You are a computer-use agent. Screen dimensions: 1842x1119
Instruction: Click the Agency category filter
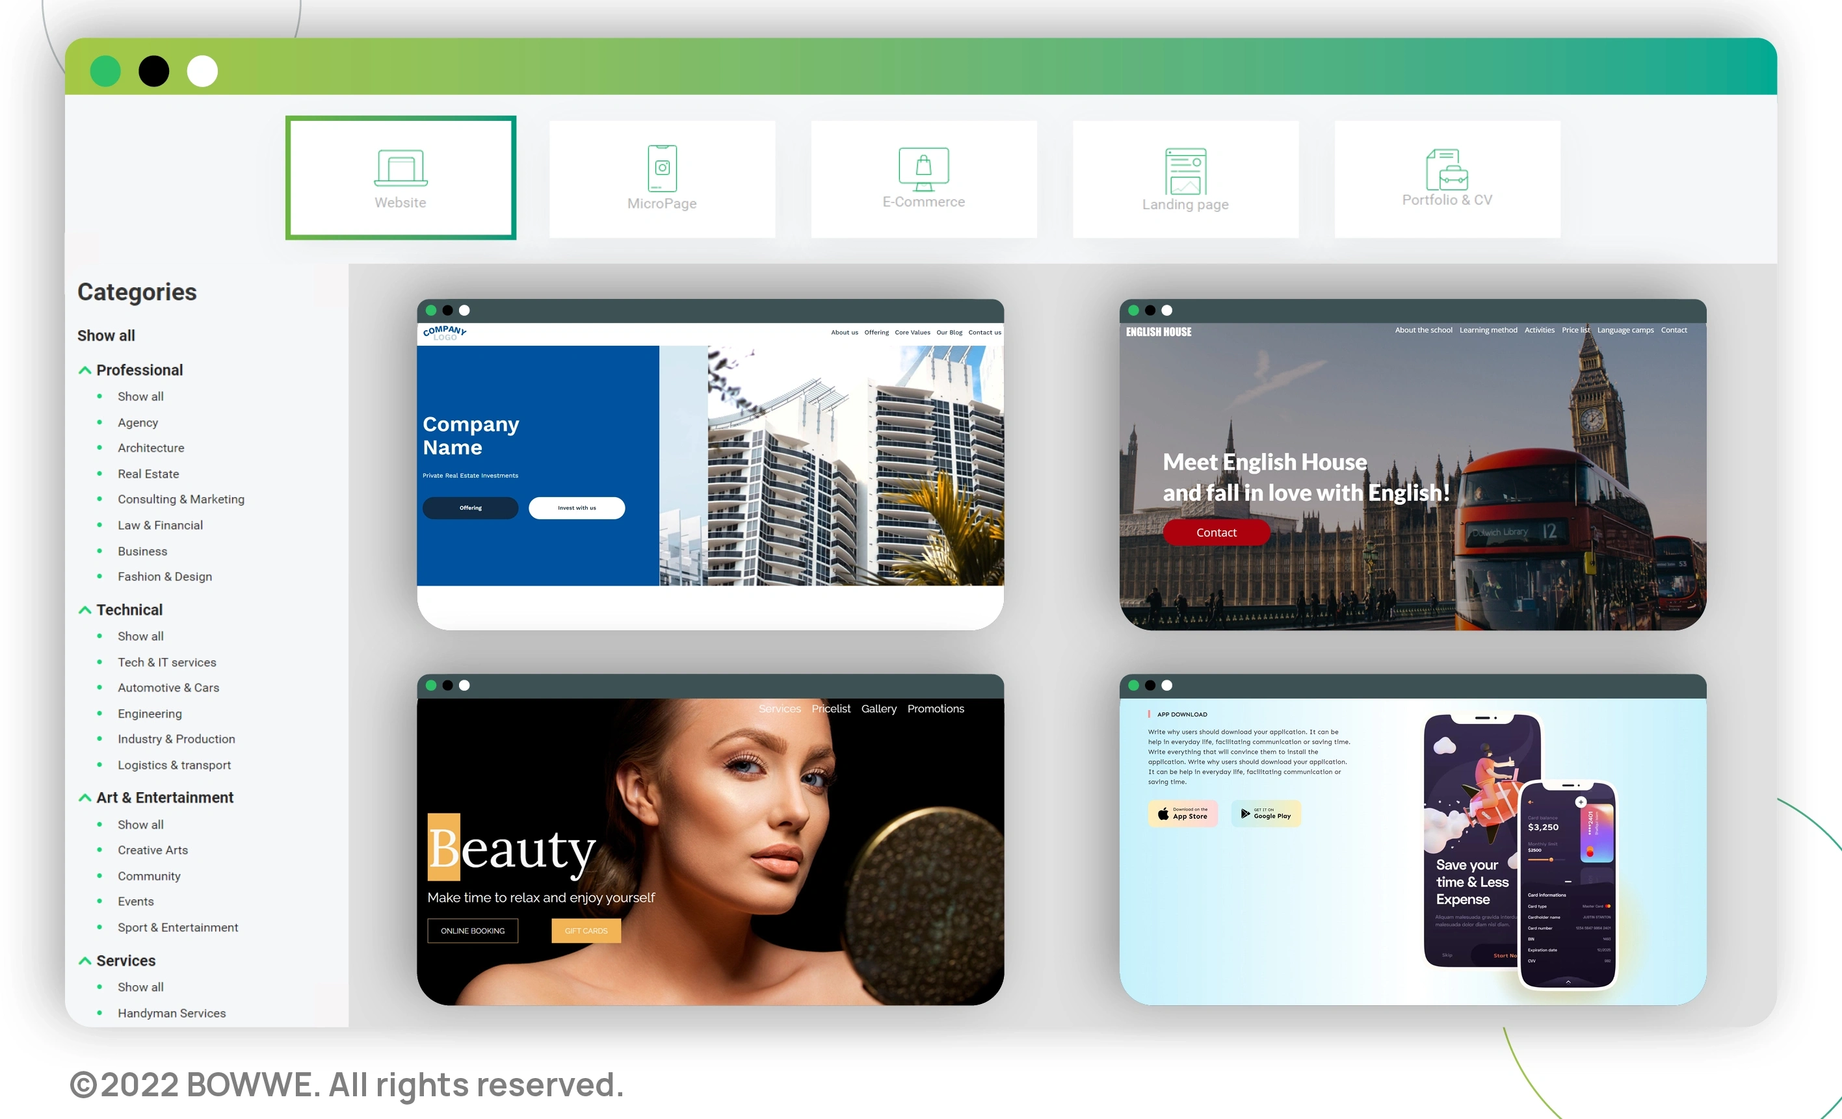point(137,421)
